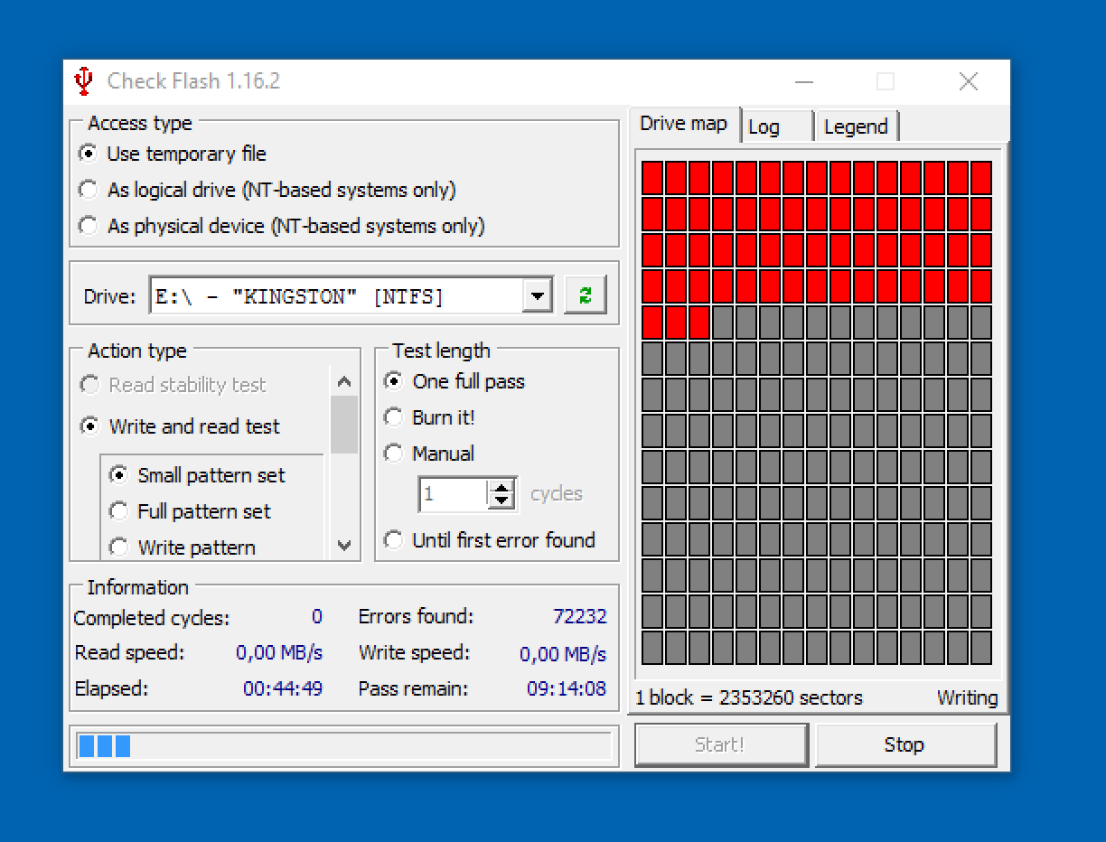Screen dimensions: 1106x842
Task: Switch to the Legend tab
Action: (856, 127)
